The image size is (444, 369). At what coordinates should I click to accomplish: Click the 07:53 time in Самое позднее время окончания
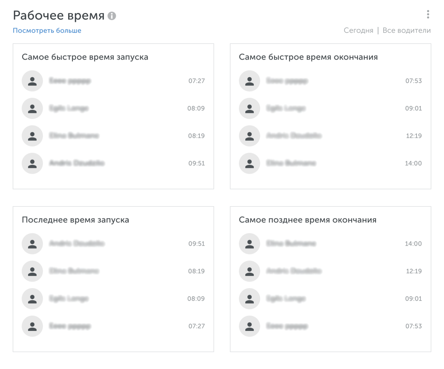413,326
